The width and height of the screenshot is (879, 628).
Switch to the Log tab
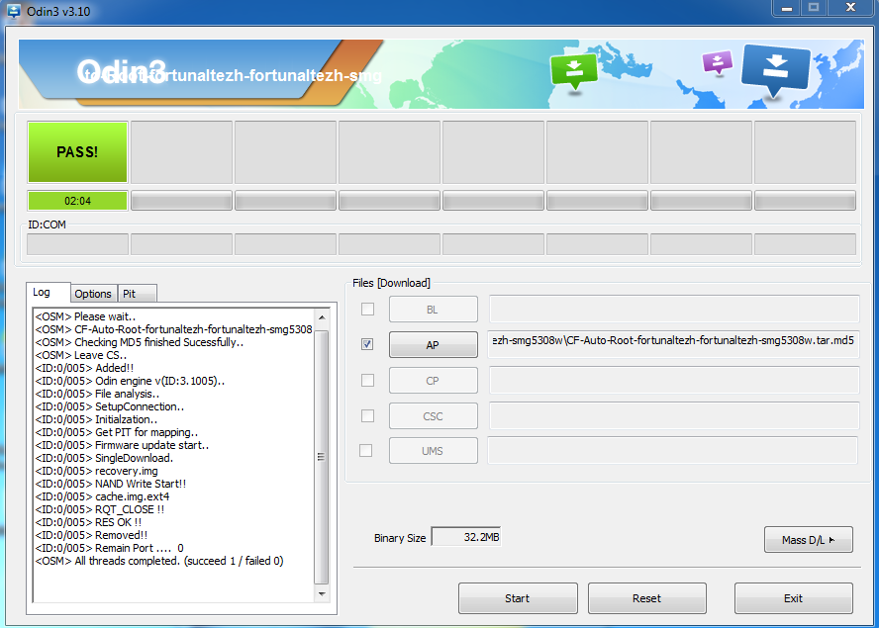coord(48,293)
